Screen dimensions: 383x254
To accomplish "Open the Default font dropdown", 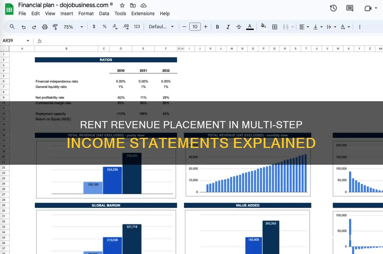I will 161,27.
